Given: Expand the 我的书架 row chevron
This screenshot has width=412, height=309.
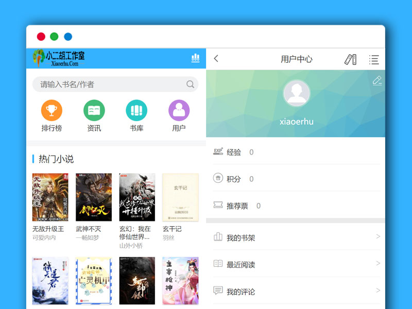Looking at the screenshot, I should (379, 237).
